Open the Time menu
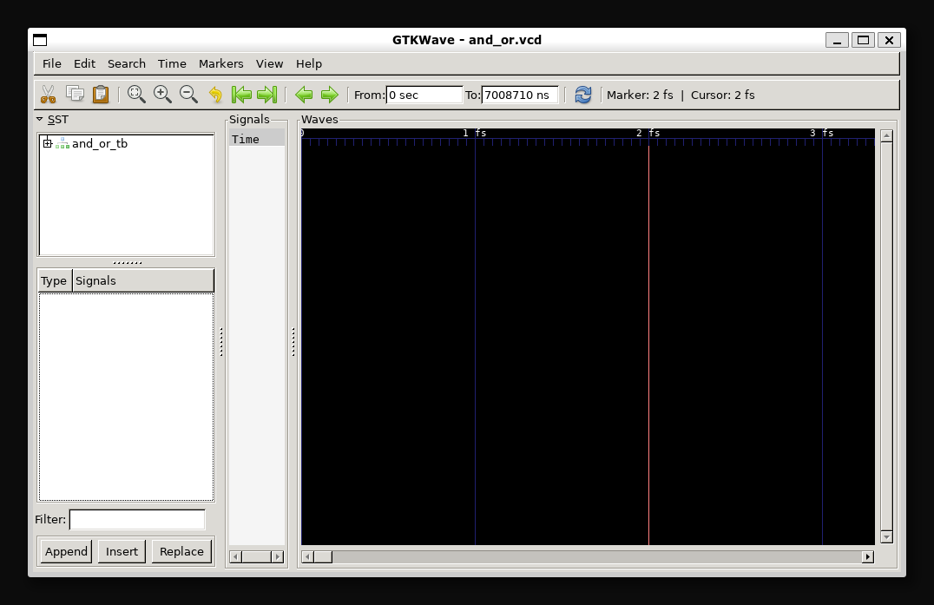Screen dimensions: 934x605 point(172,63)
